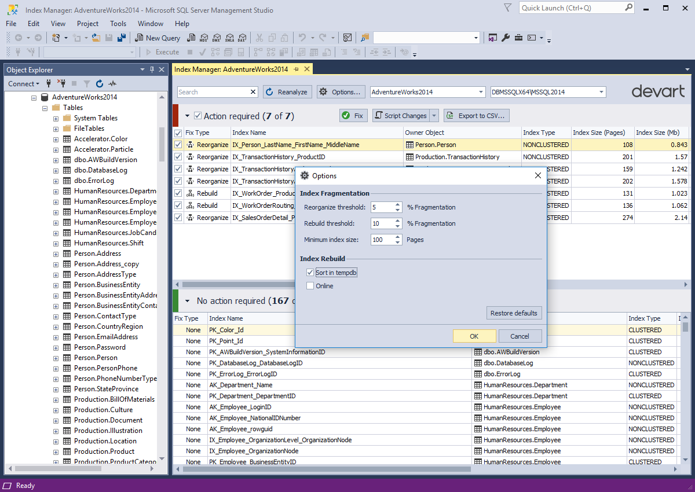Refresh the Object Explorer tree
The image size is (695, 492).
tap(100, 83)
